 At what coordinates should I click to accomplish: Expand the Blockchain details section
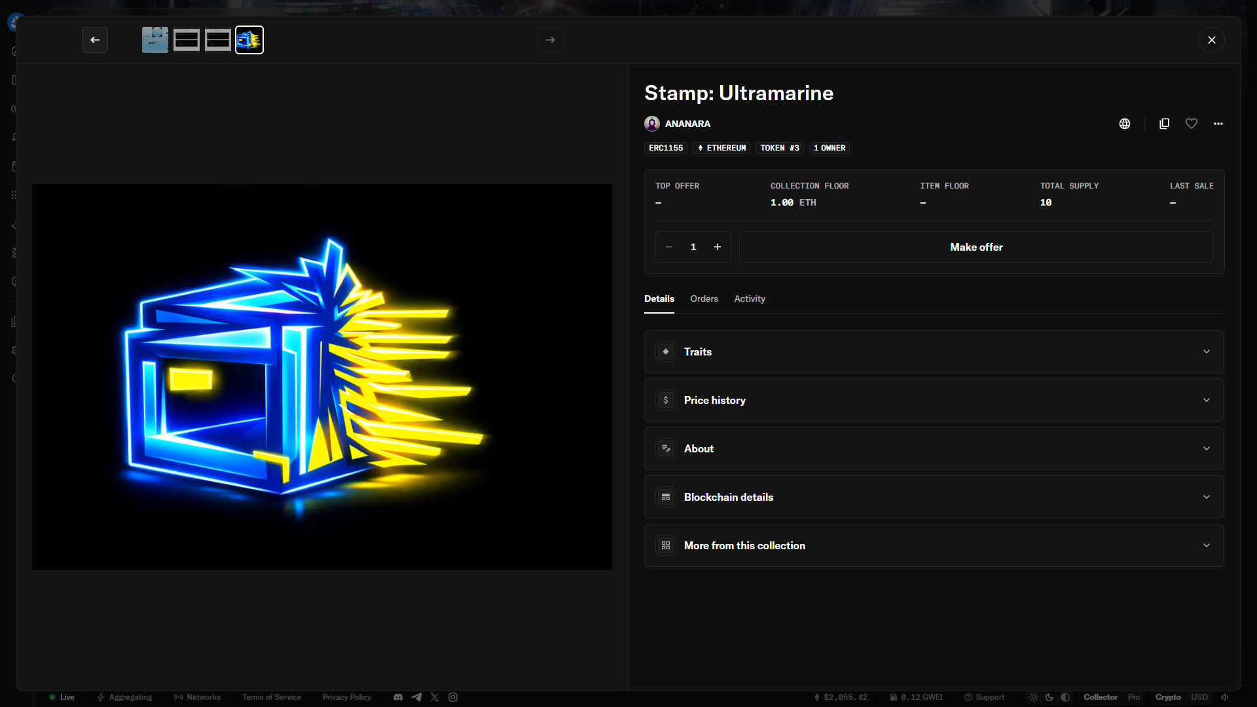coord(934,497)
